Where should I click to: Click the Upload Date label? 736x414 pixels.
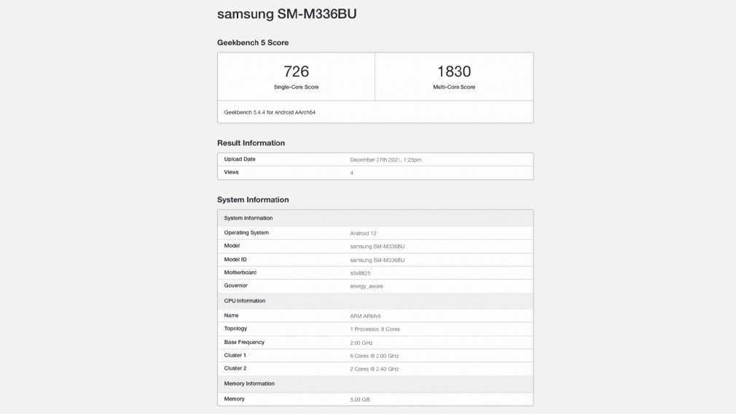click(x=240, y=159)
